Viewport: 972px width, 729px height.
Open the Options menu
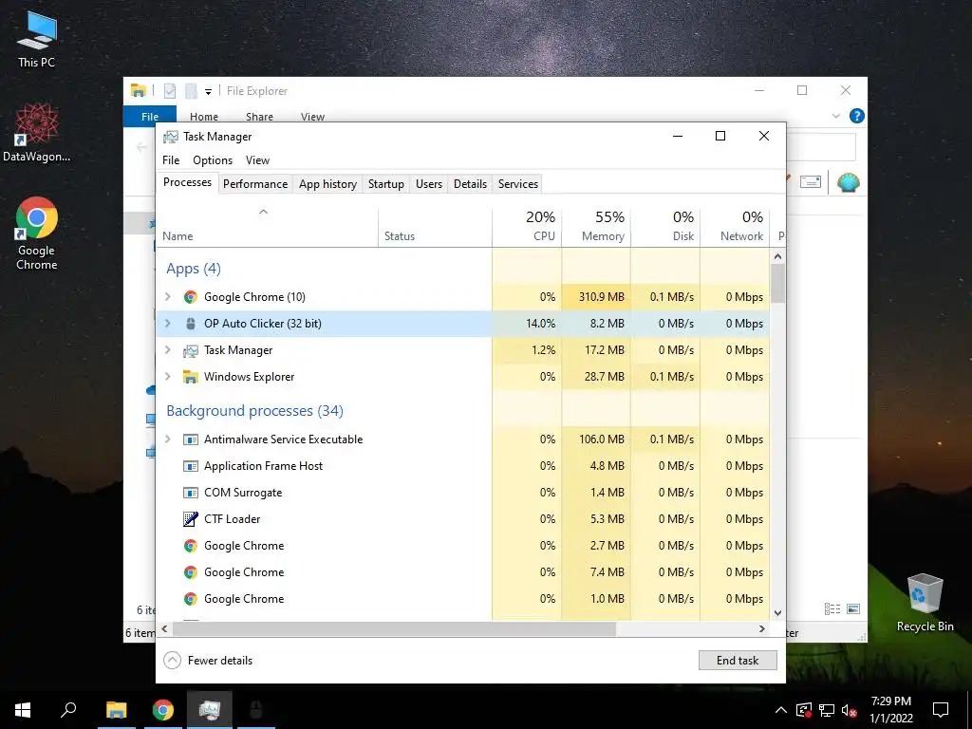pos(213,159)
